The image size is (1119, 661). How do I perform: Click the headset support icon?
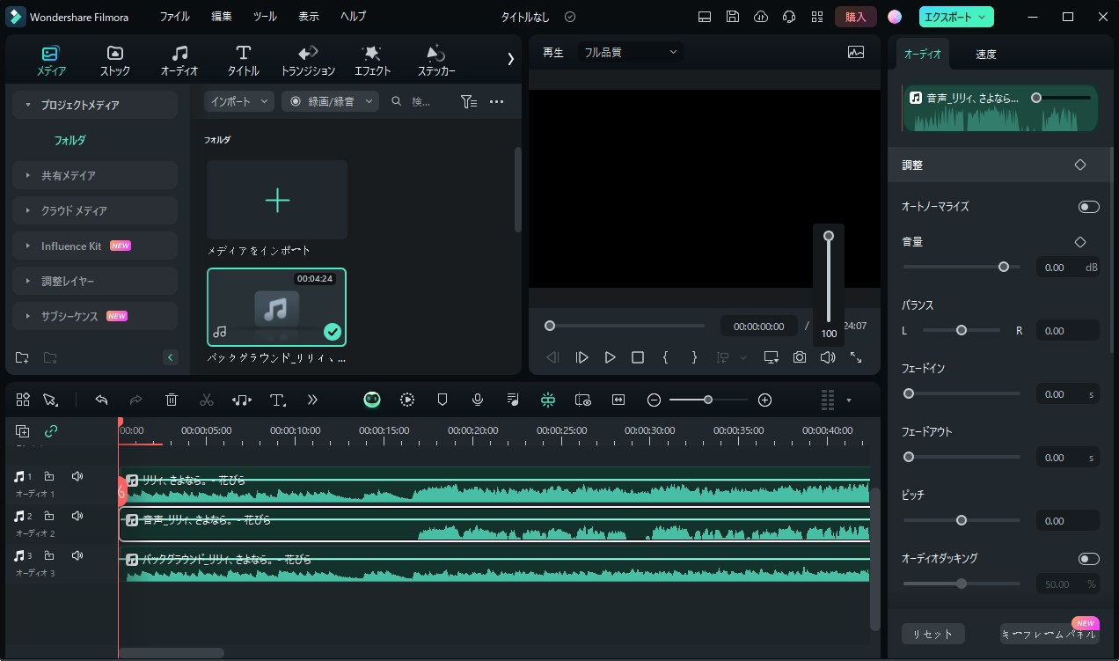pyautogui.click(x=789, y=17)
